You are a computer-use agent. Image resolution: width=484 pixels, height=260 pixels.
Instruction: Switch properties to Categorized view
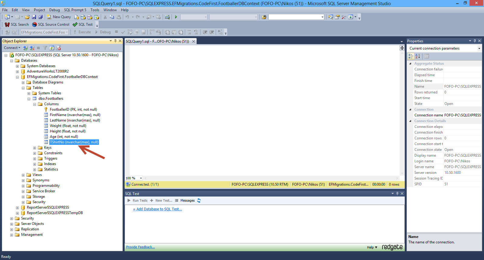click(411, 56)
